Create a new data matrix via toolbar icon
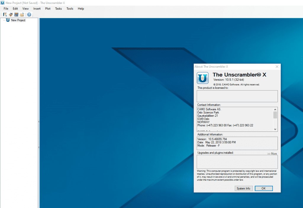This screenshot has height=208, width=303. point(5,14)
